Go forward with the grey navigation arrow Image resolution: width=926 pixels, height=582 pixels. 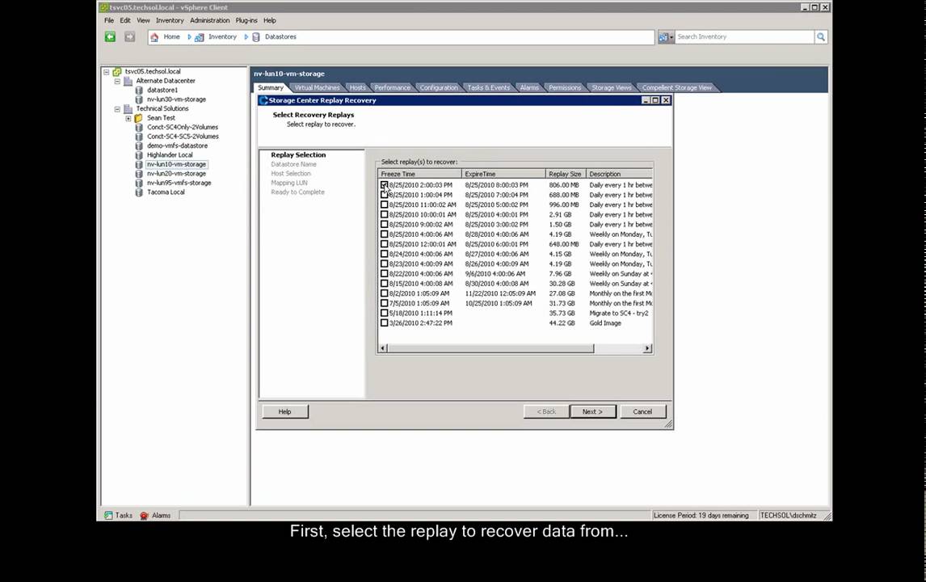click(129, 36)
